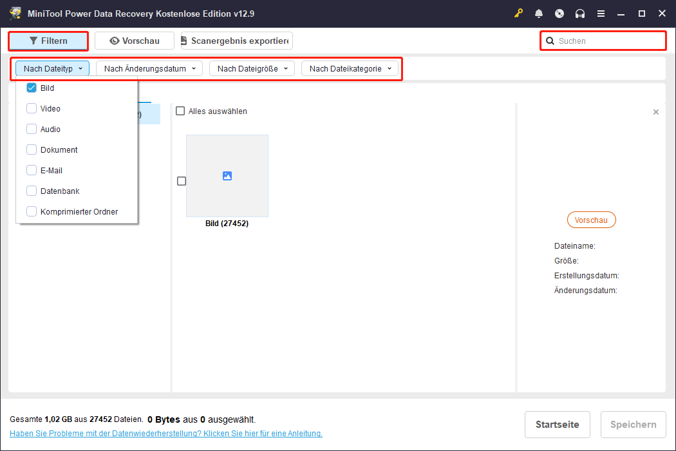Open the Datenwiederherstellung help link
Viewport: 676px width, 451px height.
tap(166, 434)
